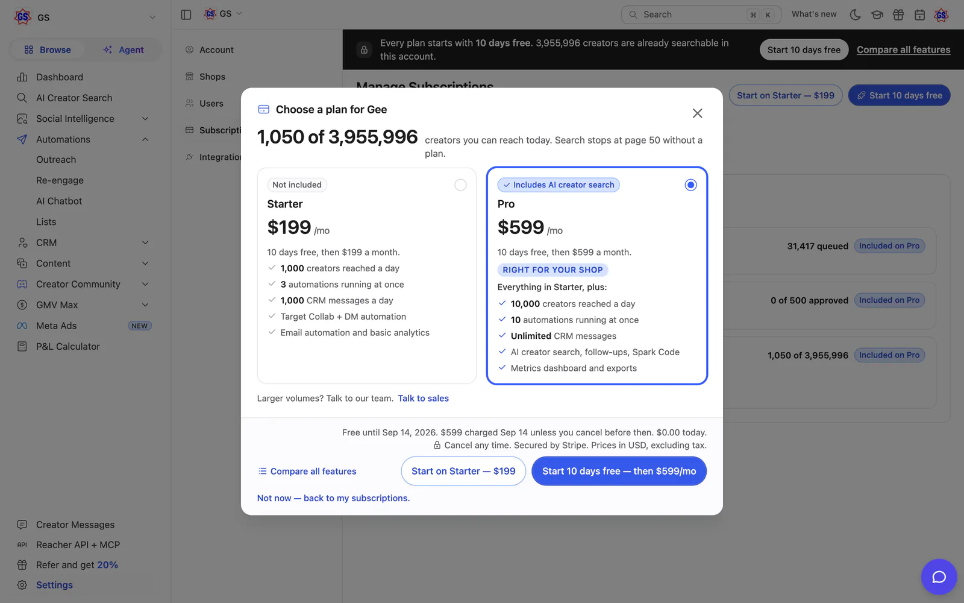Click Not now — back to my subscriptions

point(333,498)
